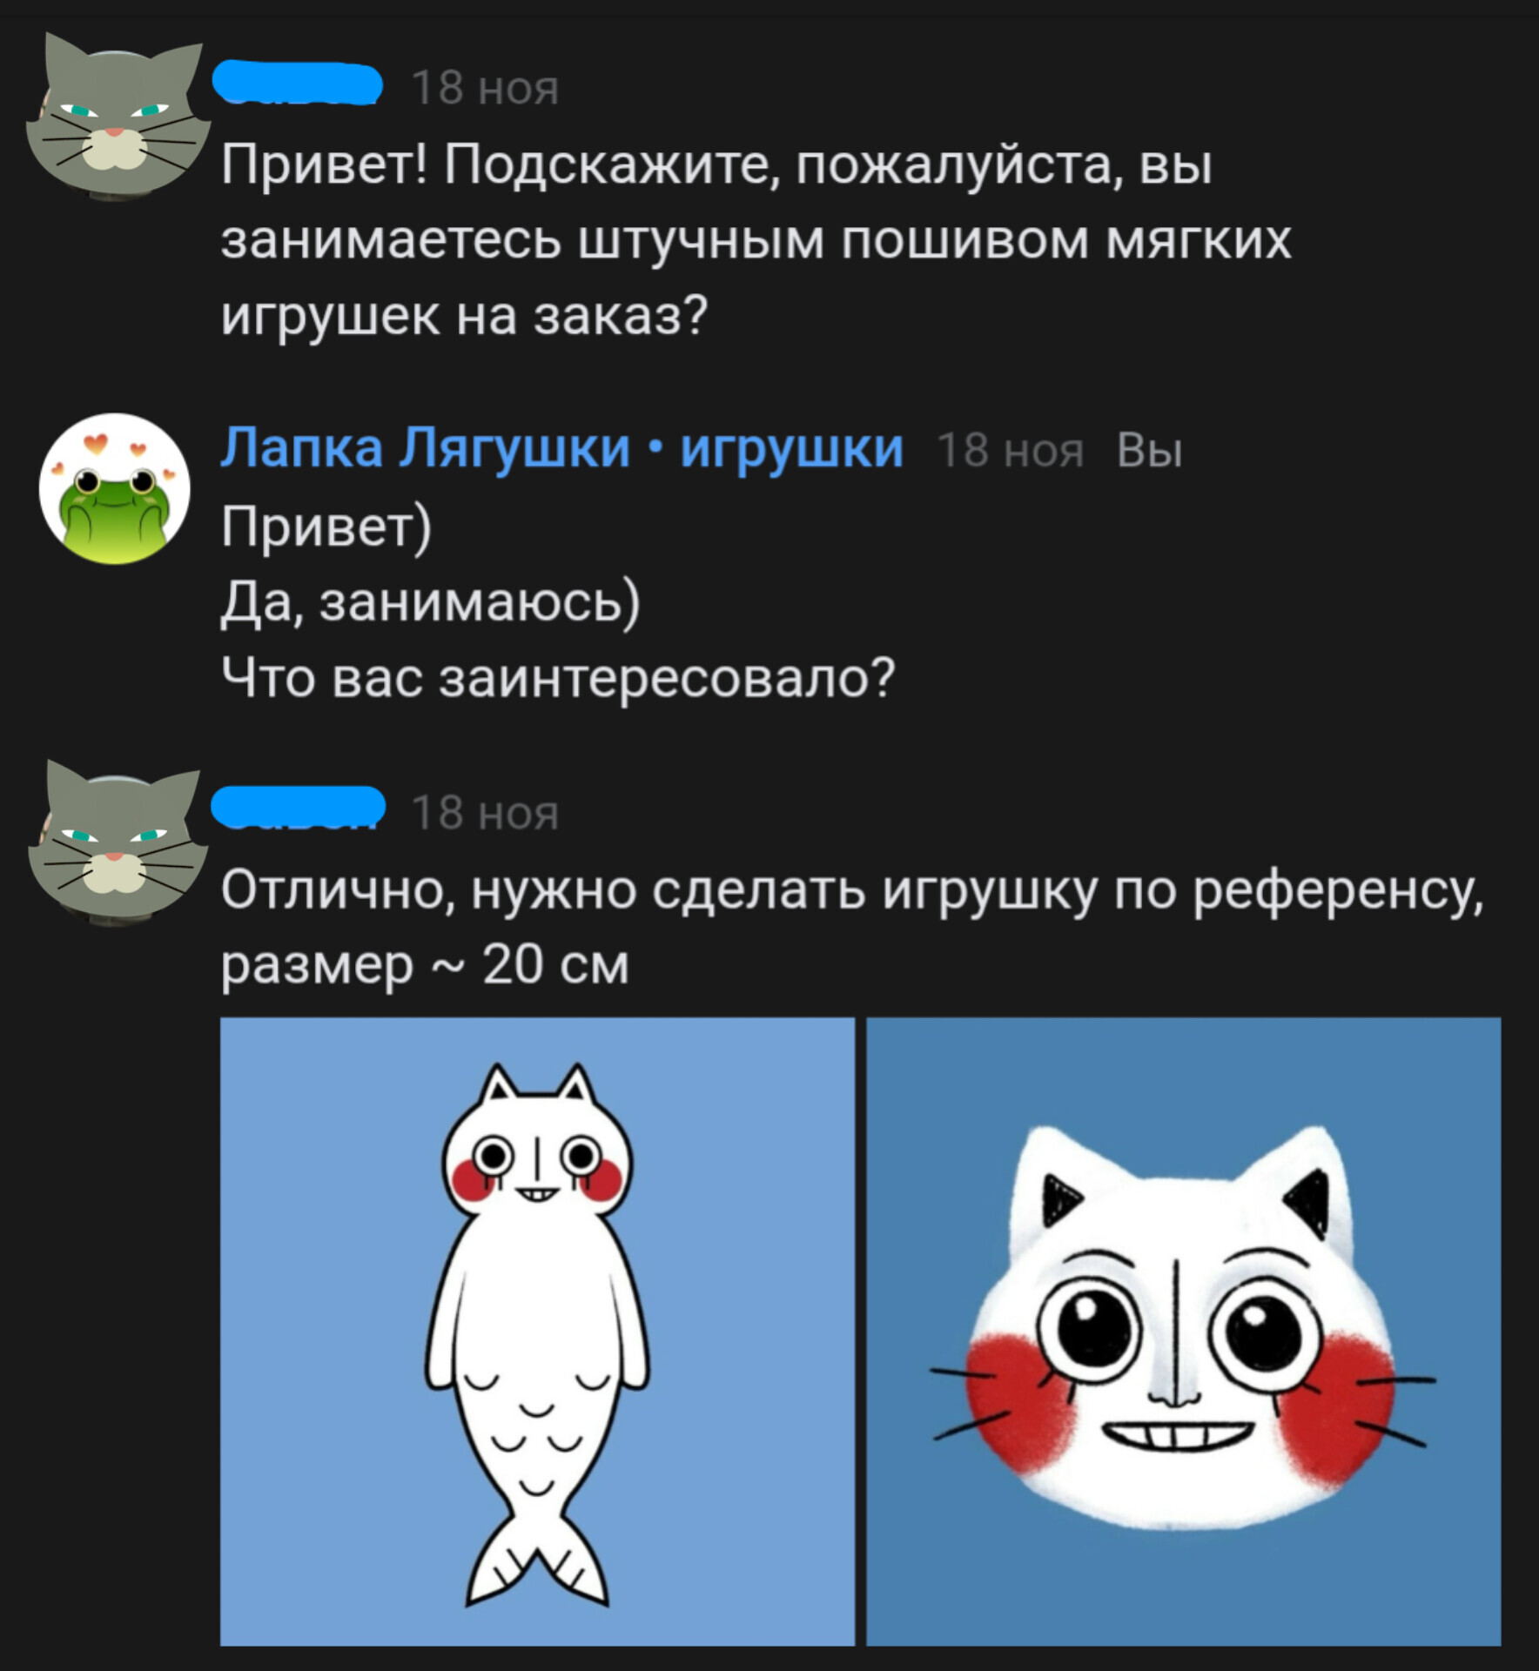Click the hidden sender name on the first message

298,84
